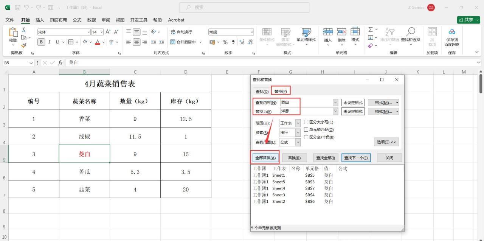Switch to the 查找 tab in dialog
484x241 pixels.
point(262,91)
